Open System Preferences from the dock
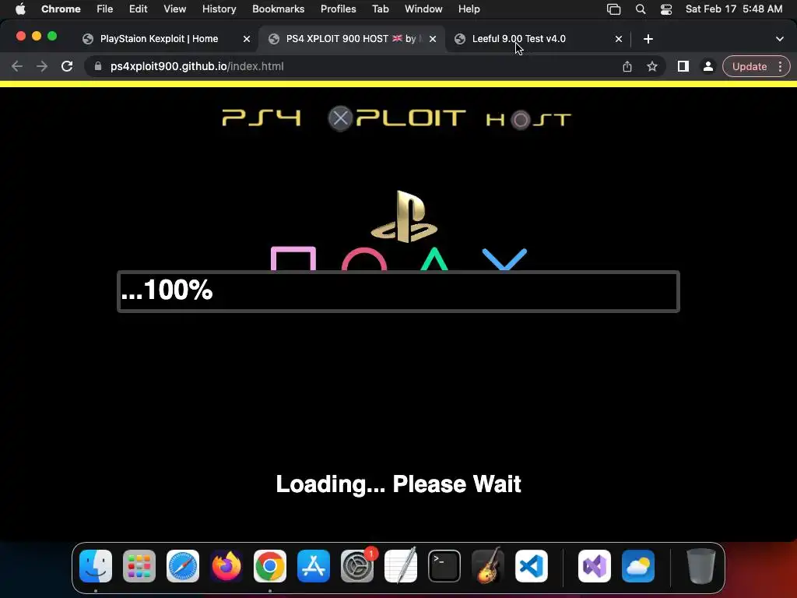 [357, 566]
